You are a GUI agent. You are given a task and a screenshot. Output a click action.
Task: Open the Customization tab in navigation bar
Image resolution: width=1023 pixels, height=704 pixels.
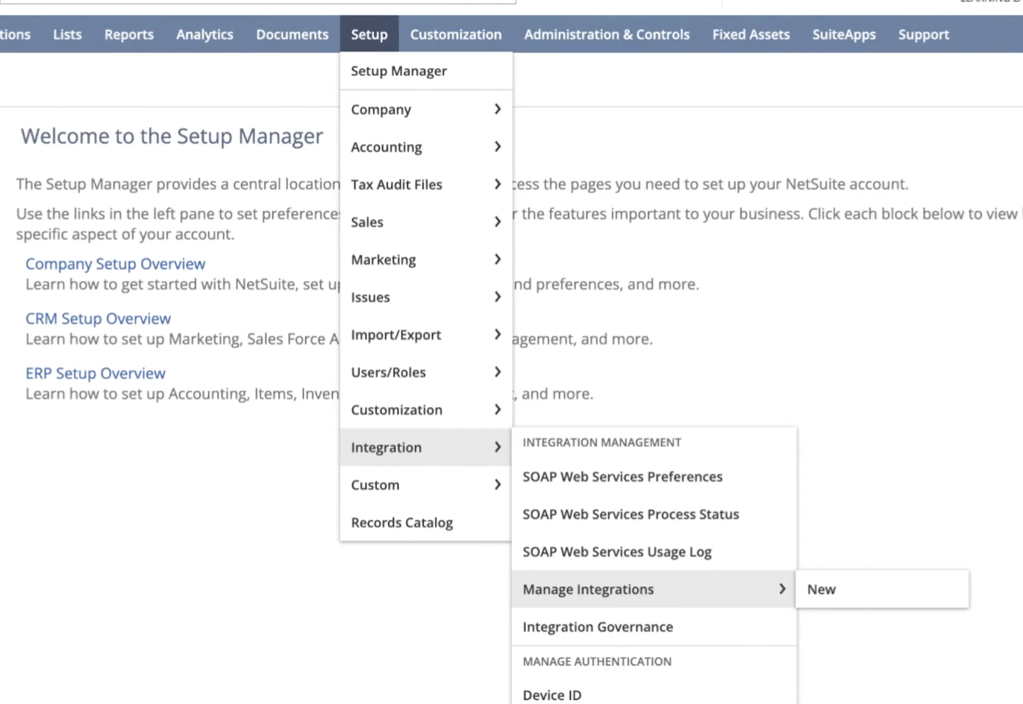[x=455, y=34]
